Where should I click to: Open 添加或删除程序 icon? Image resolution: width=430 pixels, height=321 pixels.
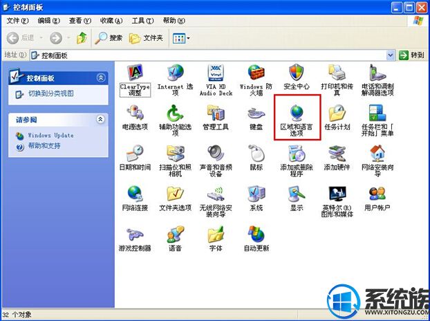pyautogui.click(x=297, y=153)
